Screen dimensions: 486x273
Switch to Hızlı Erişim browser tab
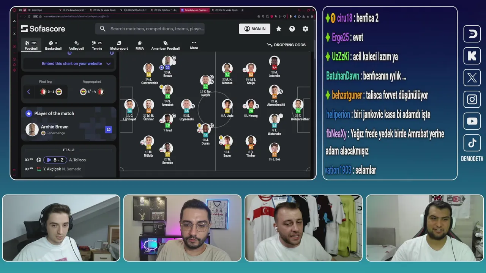38,10
